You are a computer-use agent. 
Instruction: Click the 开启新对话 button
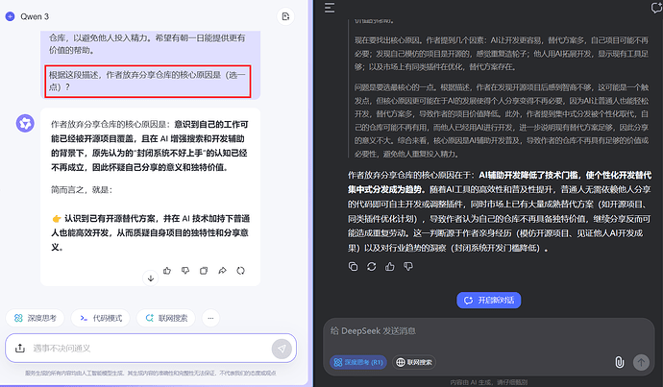click(489, 301)
